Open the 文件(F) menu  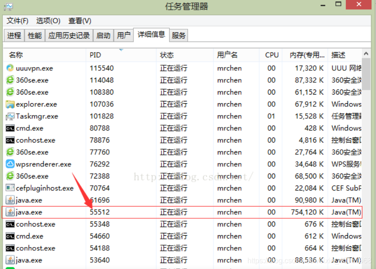pyautogui.click(x=17, y=21)
